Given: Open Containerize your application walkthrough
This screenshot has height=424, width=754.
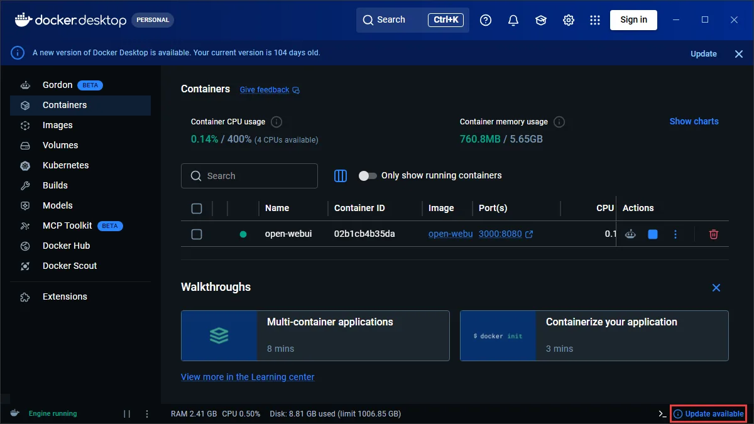Looking at the screenshot, I should click(x=594, y=335).
